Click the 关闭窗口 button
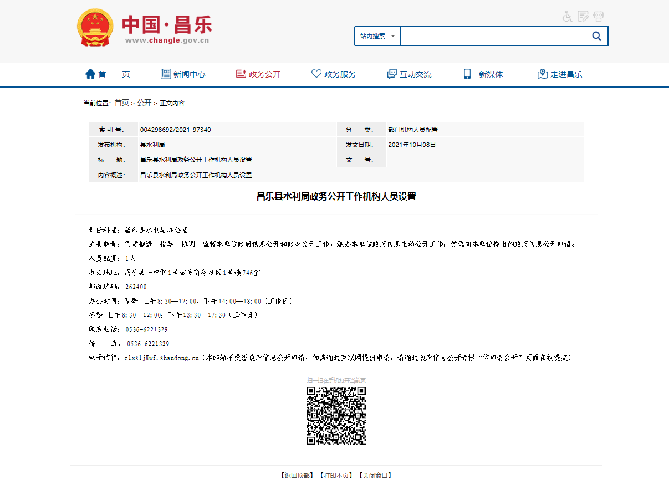 click(x=375, y=476)
